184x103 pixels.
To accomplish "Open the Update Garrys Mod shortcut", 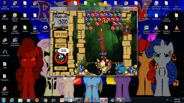I will tap(15, 30).
